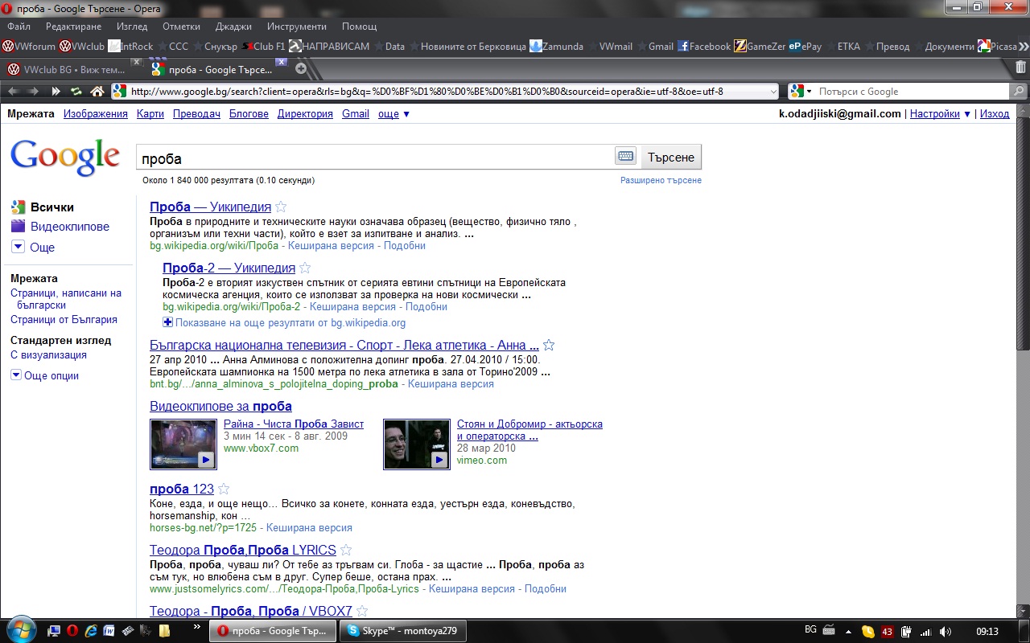The image size is (1030, 643).
Task: Open the Отметки menu
Action: (x=181, y=27)
